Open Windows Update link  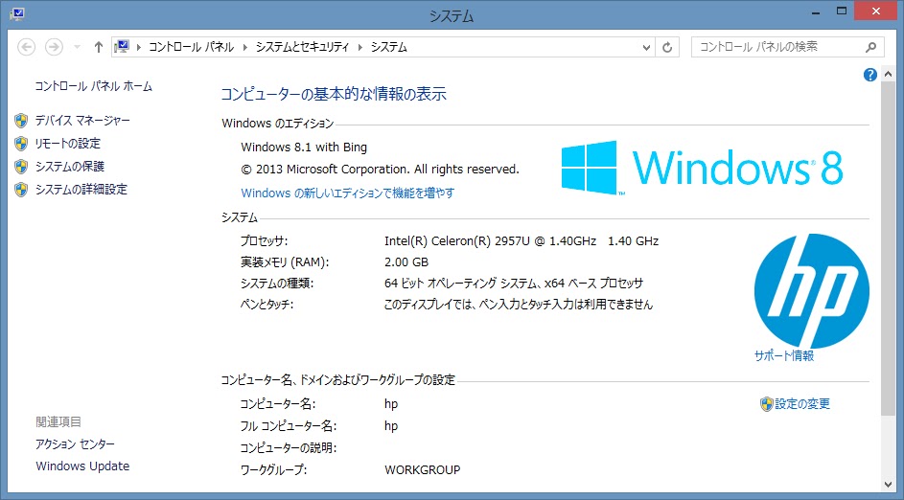[82, 466]
